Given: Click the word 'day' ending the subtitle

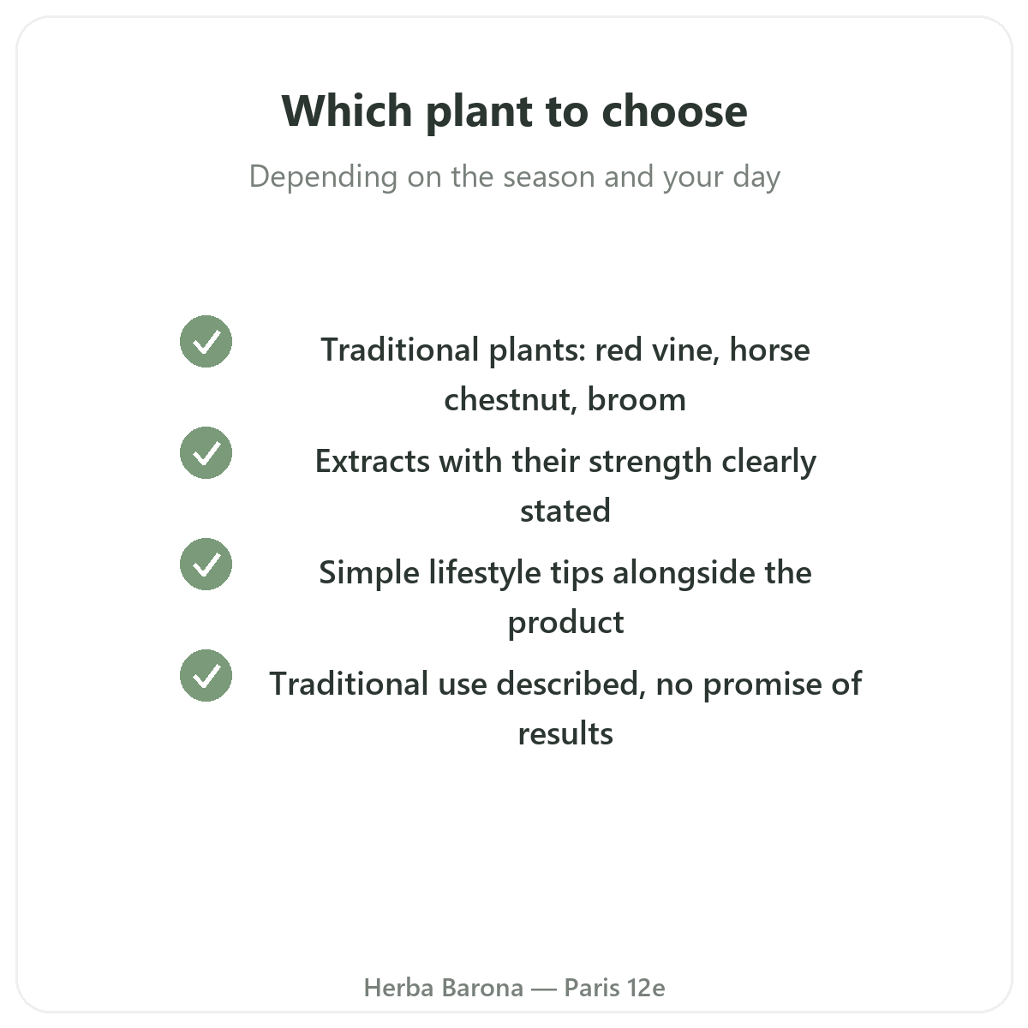Looking at the screenshot, I should click(756, 178).
